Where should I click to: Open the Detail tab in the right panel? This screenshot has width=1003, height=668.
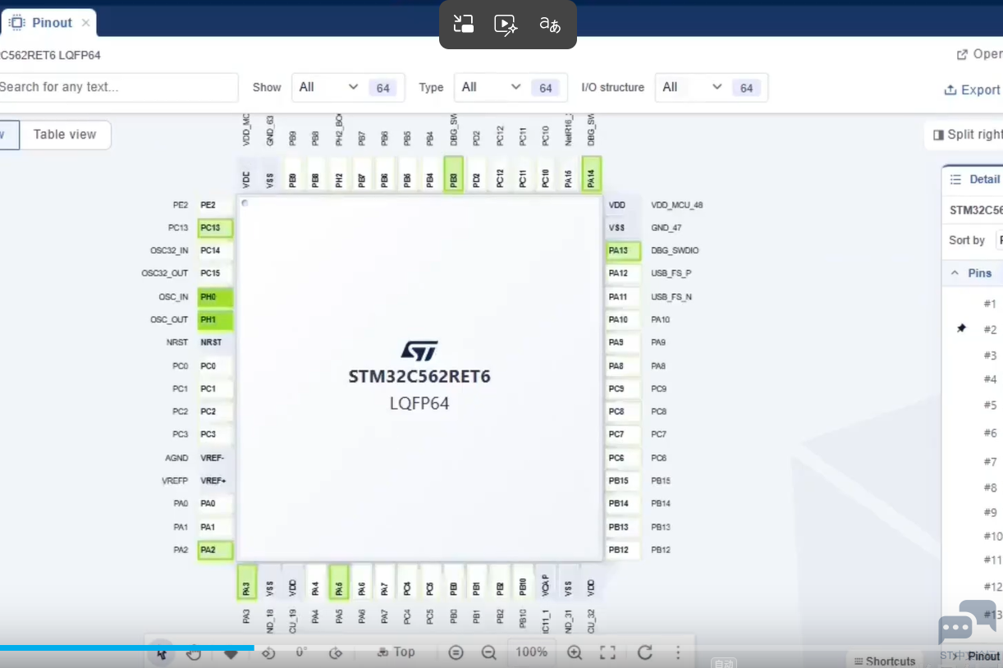(975, 179)
